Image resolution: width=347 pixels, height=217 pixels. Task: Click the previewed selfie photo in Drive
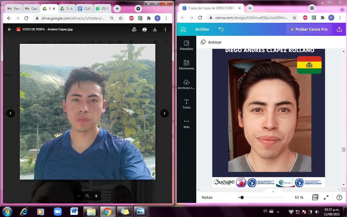click(88, 112)
